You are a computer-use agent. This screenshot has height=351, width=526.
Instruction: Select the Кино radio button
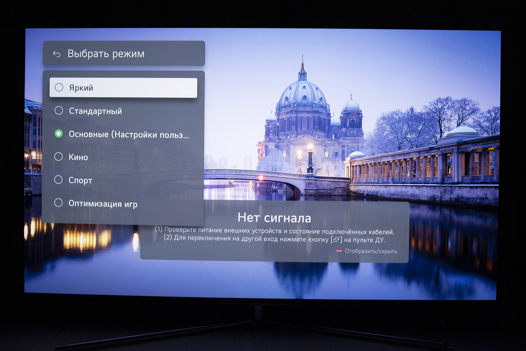59,157
